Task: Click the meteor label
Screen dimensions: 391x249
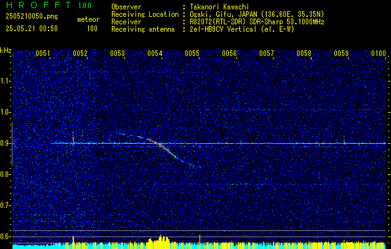Action: click(x=88, y=19)
